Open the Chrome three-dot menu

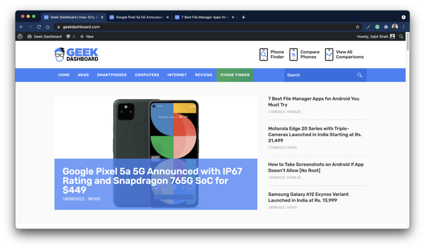[x=403, y=27]
